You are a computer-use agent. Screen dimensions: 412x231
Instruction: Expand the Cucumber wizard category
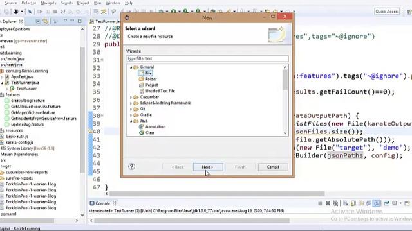[x=131, y=97]
